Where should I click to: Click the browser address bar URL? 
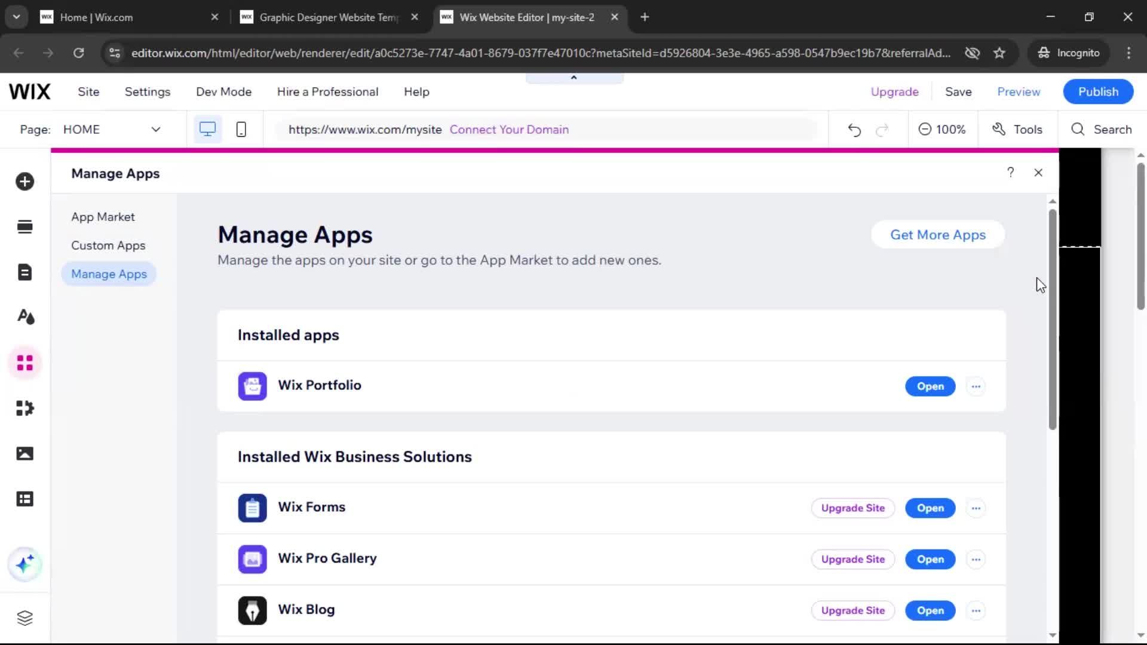click(541, 53)
